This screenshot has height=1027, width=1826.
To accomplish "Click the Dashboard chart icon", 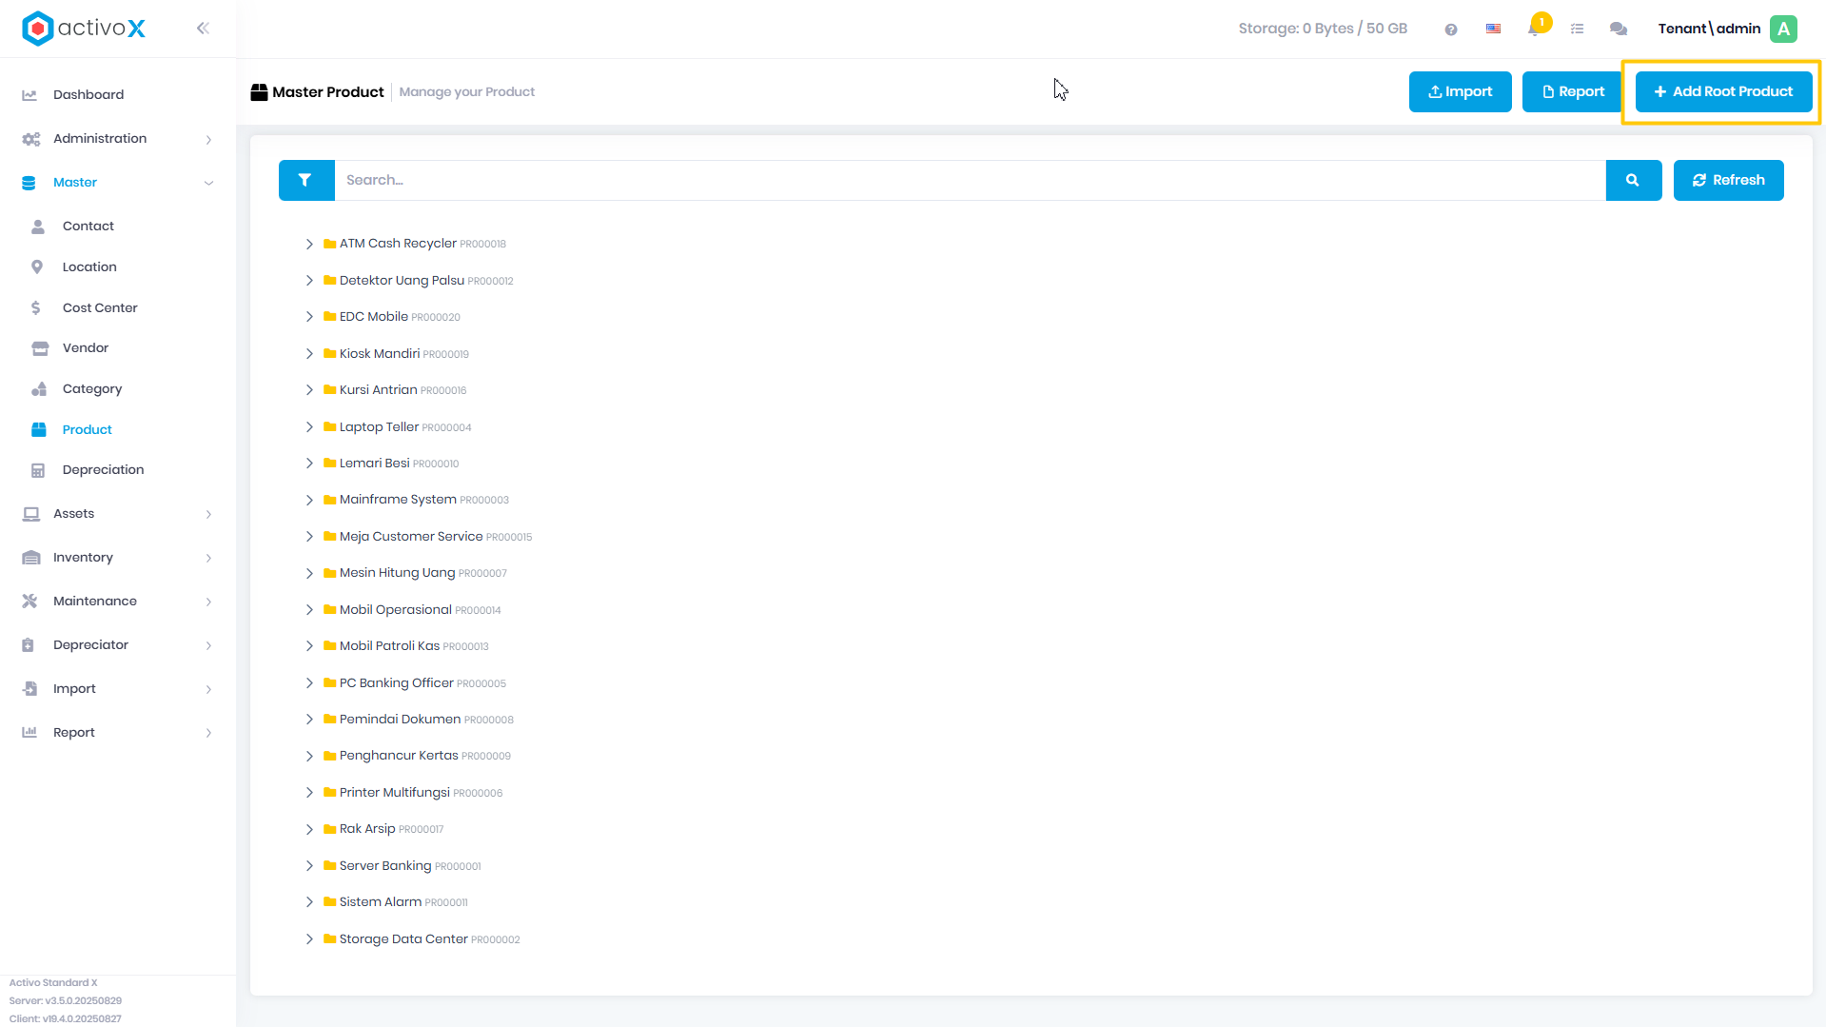I will 29,94.
